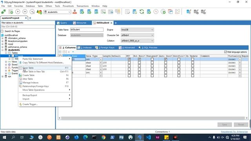The image size is (251, 141).
Task: Switch to the Query tab
Action: pos(62,23)
